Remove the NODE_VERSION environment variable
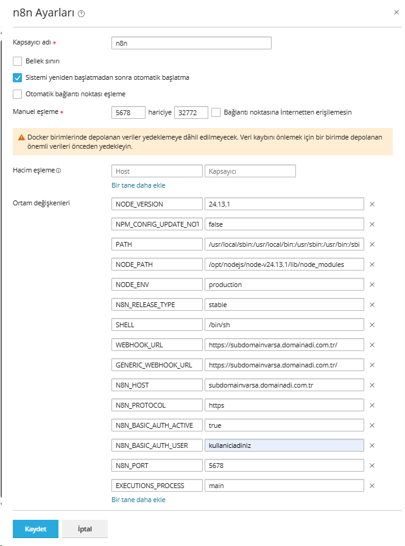This screenshot has height=546, width=405. point(372,204)
